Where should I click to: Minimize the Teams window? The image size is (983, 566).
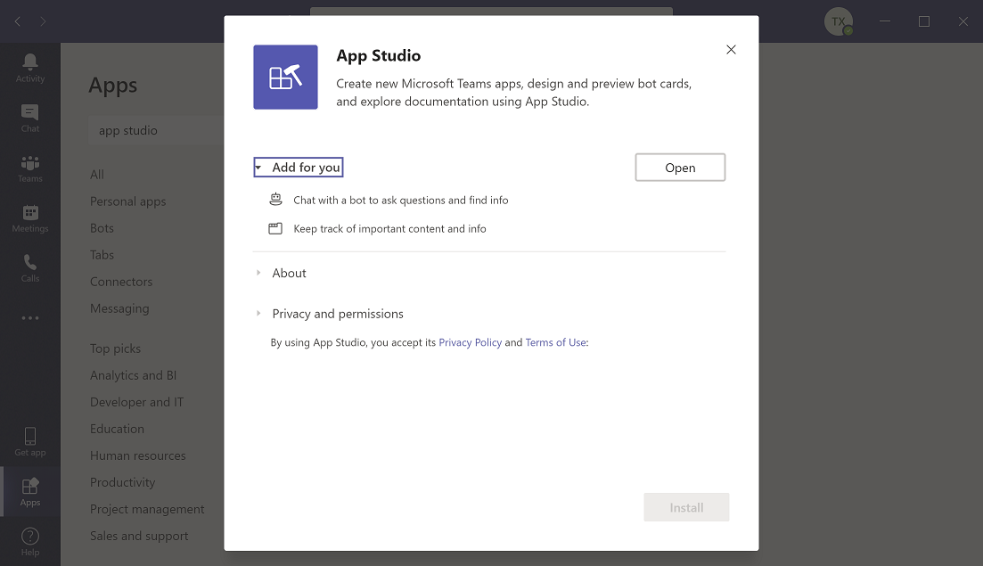885,21
